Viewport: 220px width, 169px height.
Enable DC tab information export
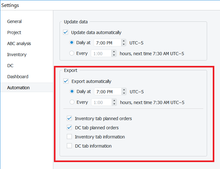click(69, 146)
